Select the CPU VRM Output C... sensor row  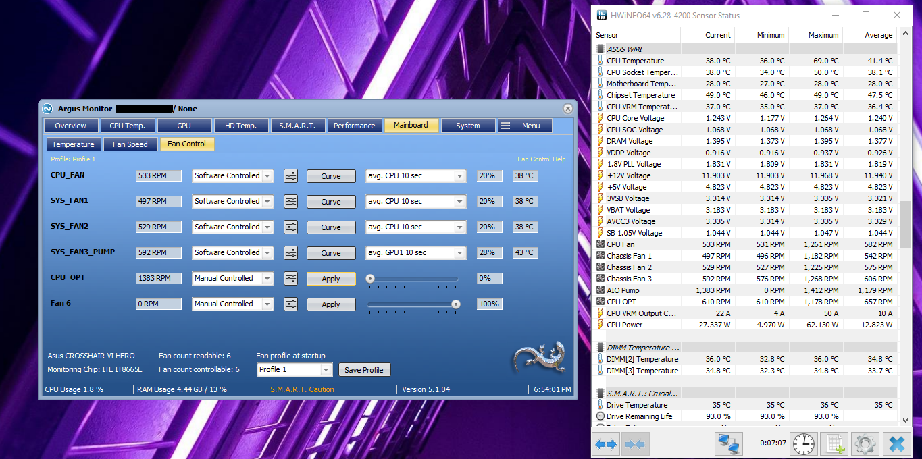(746, 313)
